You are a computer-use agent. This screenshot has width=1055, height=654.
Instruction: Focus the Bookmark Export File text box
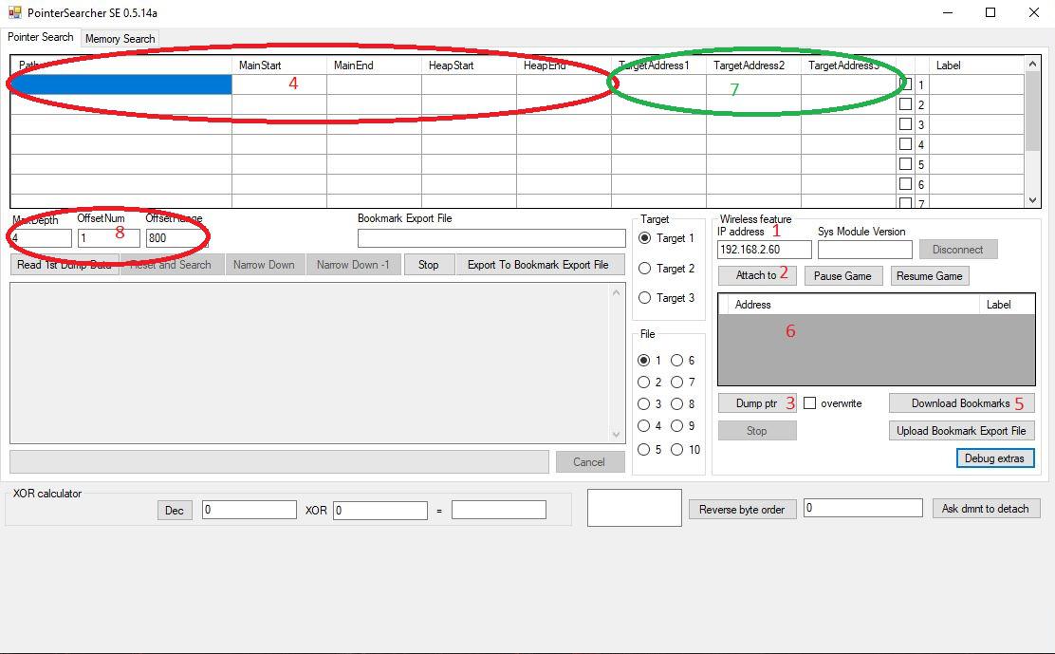coord(490,238)
